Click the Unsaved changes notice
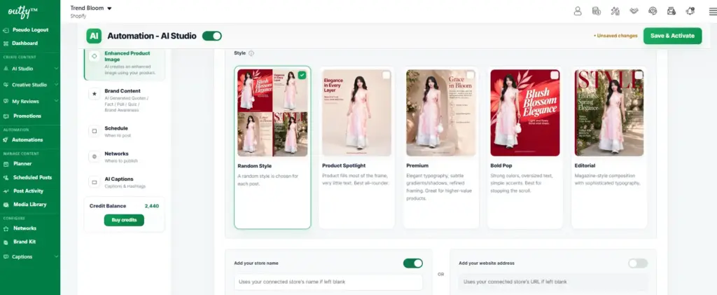The width and height of the screenshot is (717, 295). (x=615, y=36)
